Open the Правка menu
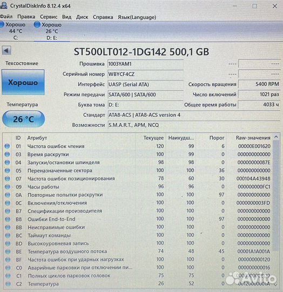 click(x=26, y=17)
